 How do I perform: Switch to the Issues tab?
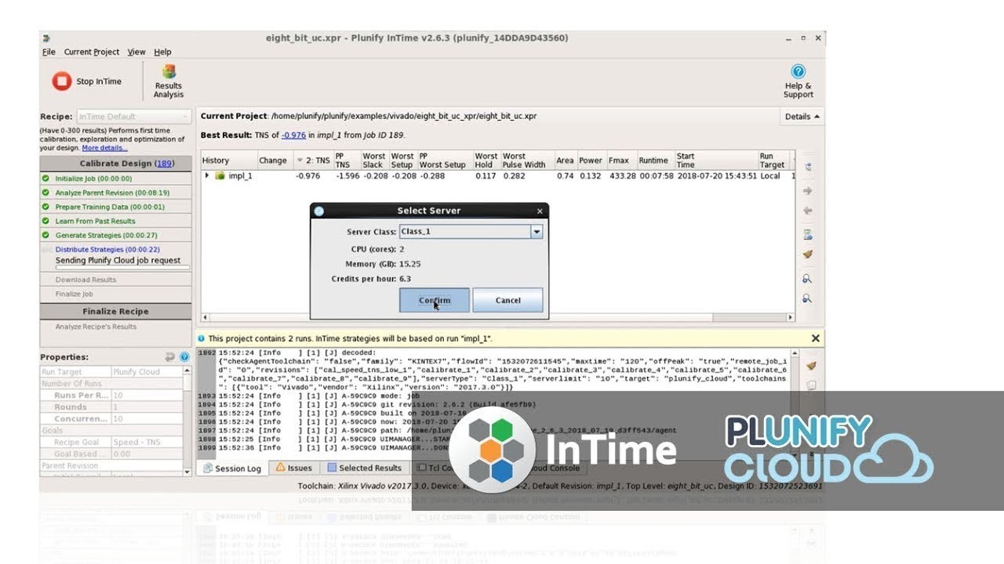pyautogui.click(x=293, y=468)
